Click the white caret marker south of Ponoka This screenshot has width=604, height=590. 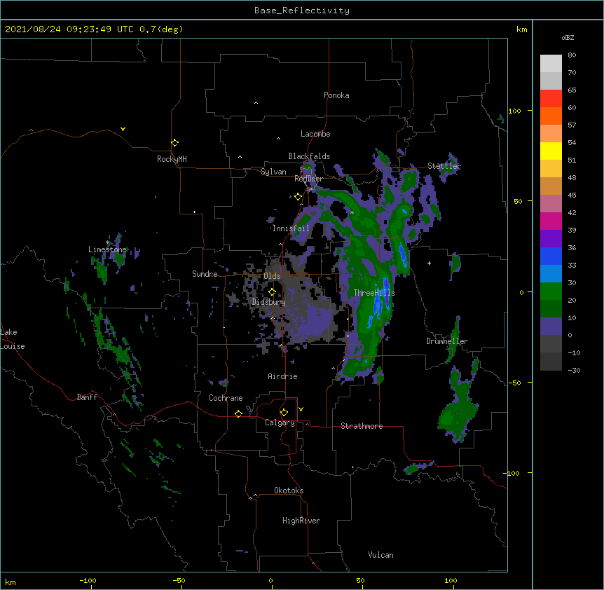coord(256,103)
